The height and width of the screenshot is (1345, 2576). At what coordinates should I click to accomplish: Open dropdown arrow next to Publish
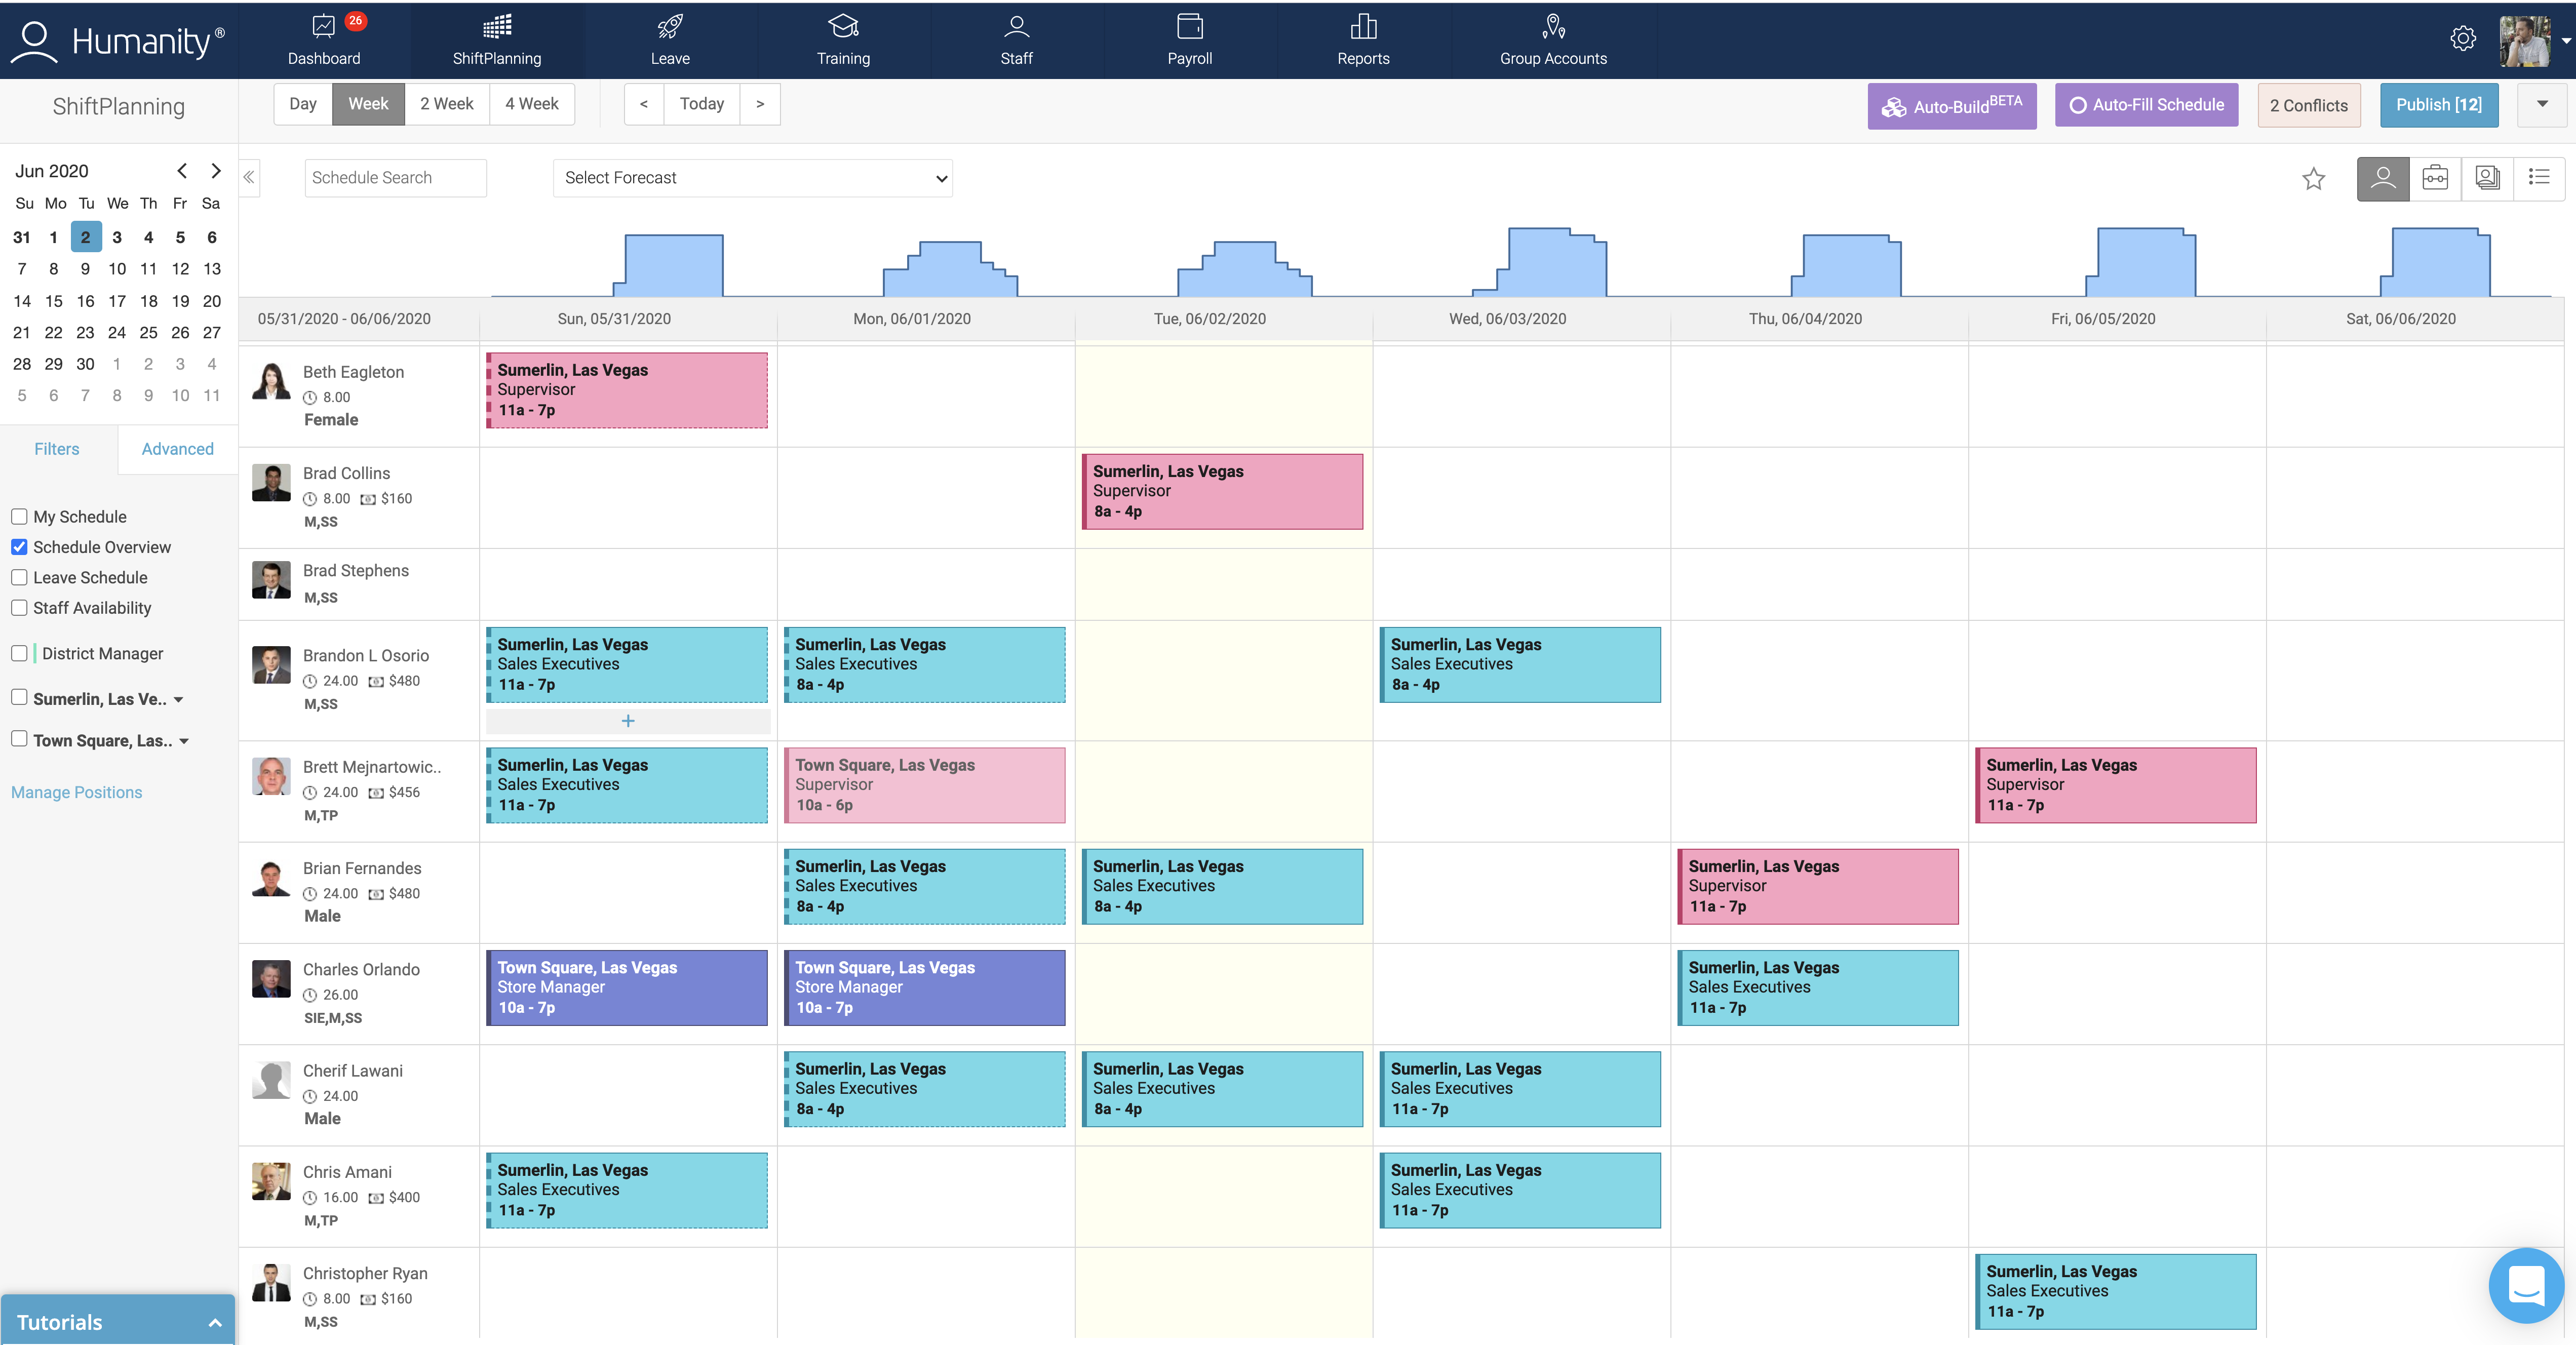tap(2542, 105)
